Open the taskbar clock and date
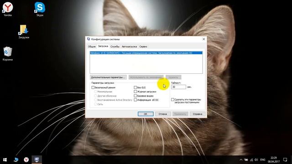The width and height of the screenshot is (292, 164). point(274,160)
